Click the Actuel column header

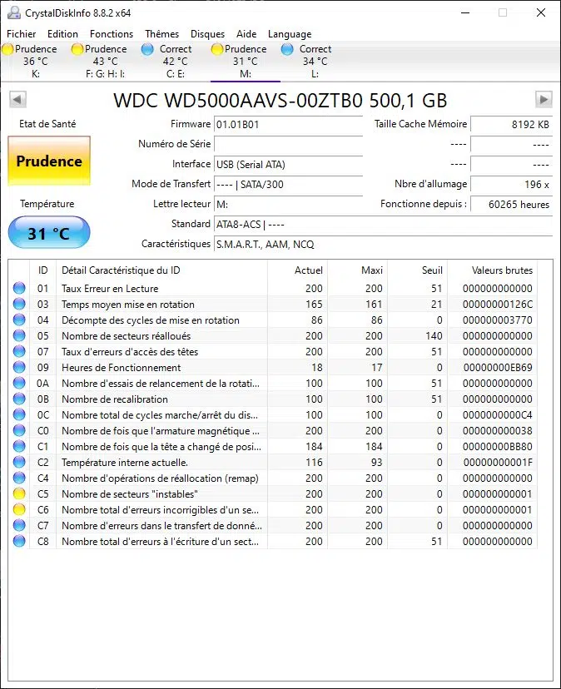(x=298, y=270)
